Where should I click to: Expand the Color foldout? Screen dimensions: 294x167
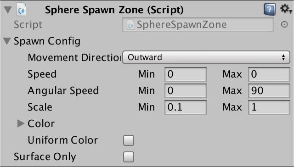click(x=21, y=123)
